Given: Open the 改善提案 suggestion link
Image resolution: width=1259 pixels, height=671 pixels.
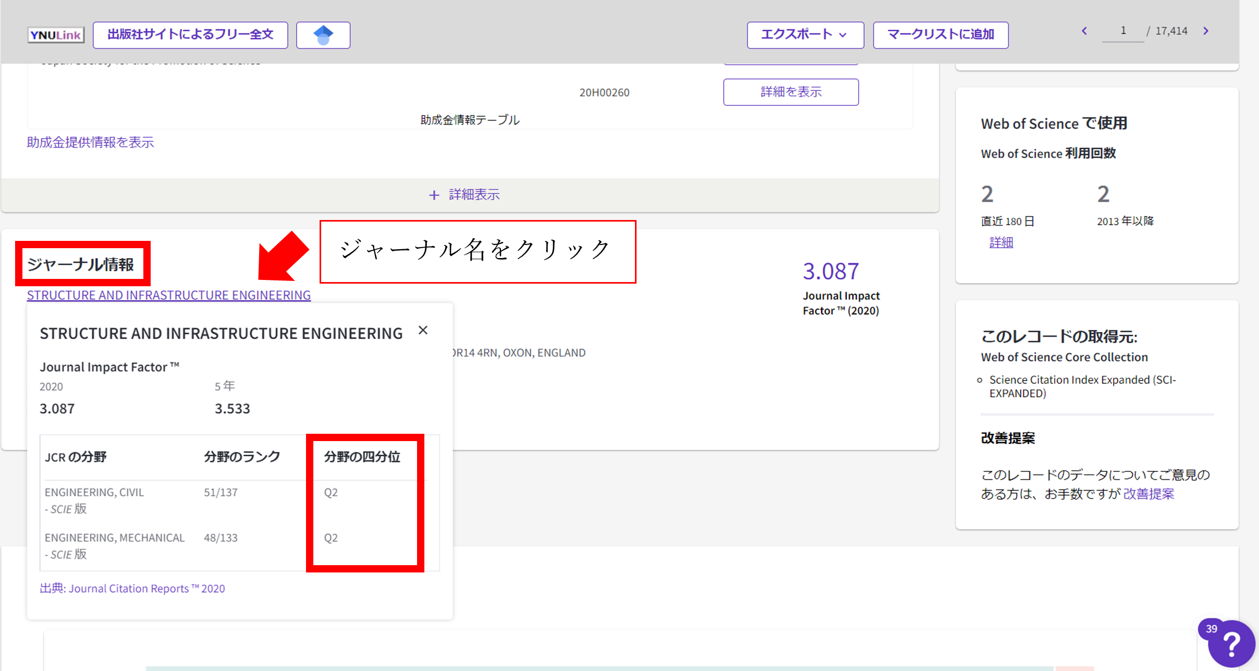Looking at the screenshot, I should [x=1148, y=494].
